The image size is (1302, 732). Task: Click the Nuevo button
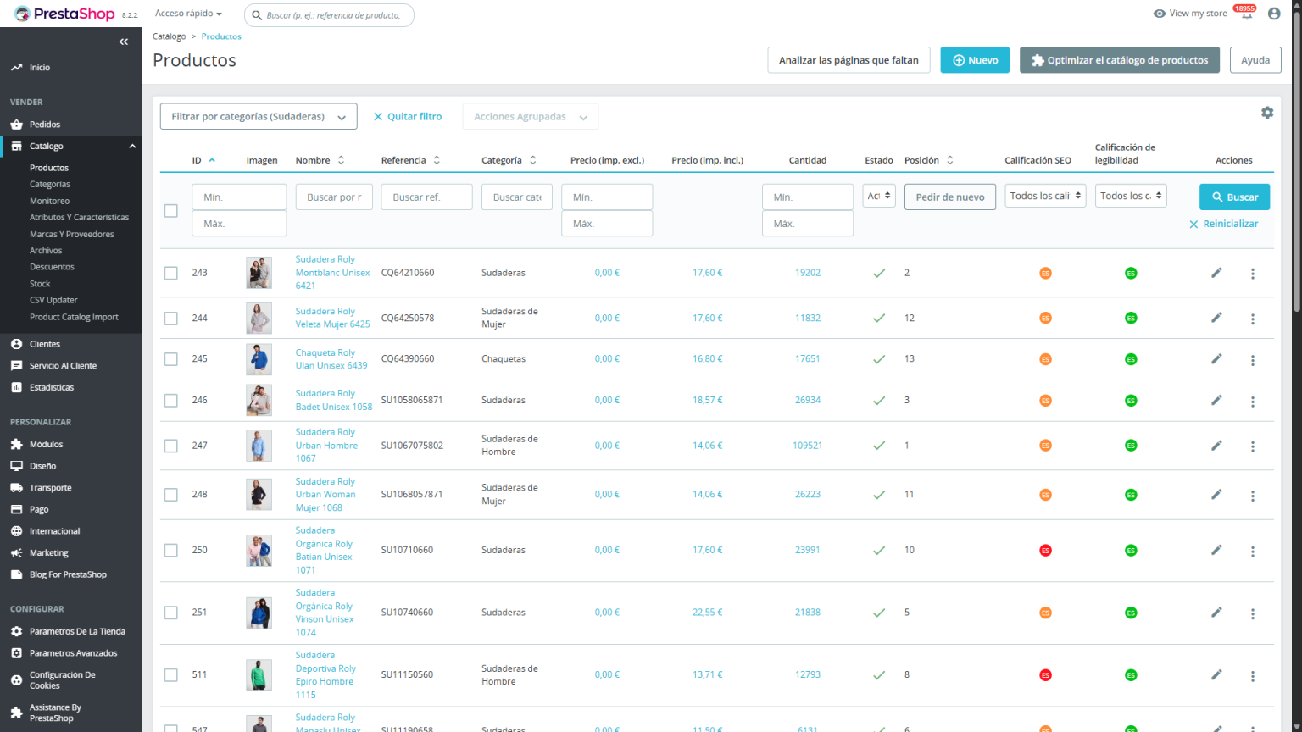974,60
